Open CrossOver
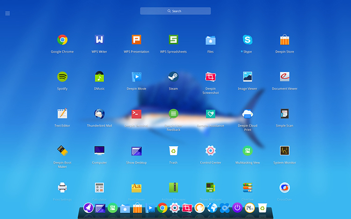 coord(284,187)
